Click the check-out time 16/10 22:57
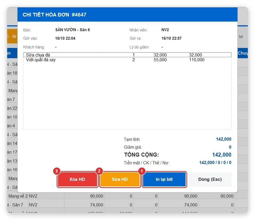The height and width of the screenshot is (220, 255). click(172, 38)
